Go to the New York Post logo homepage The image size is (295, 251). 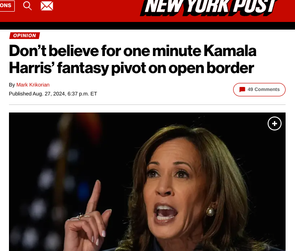tap(208, 8)
